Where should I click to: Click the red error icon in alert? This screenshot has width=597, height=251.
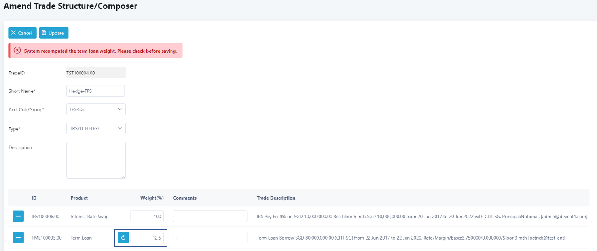point(17,51)
